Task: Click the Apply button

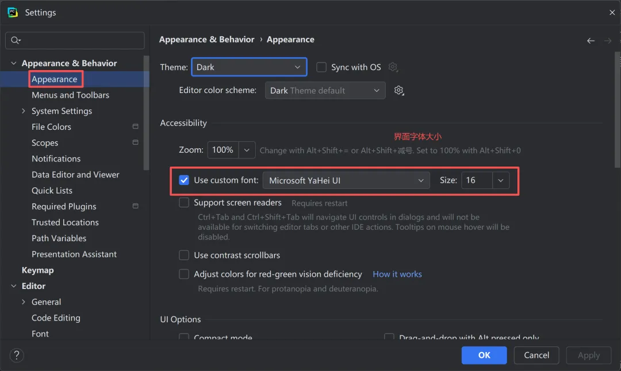Action: coord(589,355)
